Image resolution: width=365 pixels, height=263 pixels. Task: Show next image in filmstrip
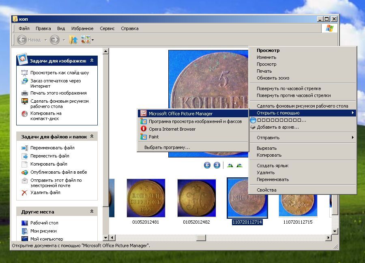tap(217, 165)
